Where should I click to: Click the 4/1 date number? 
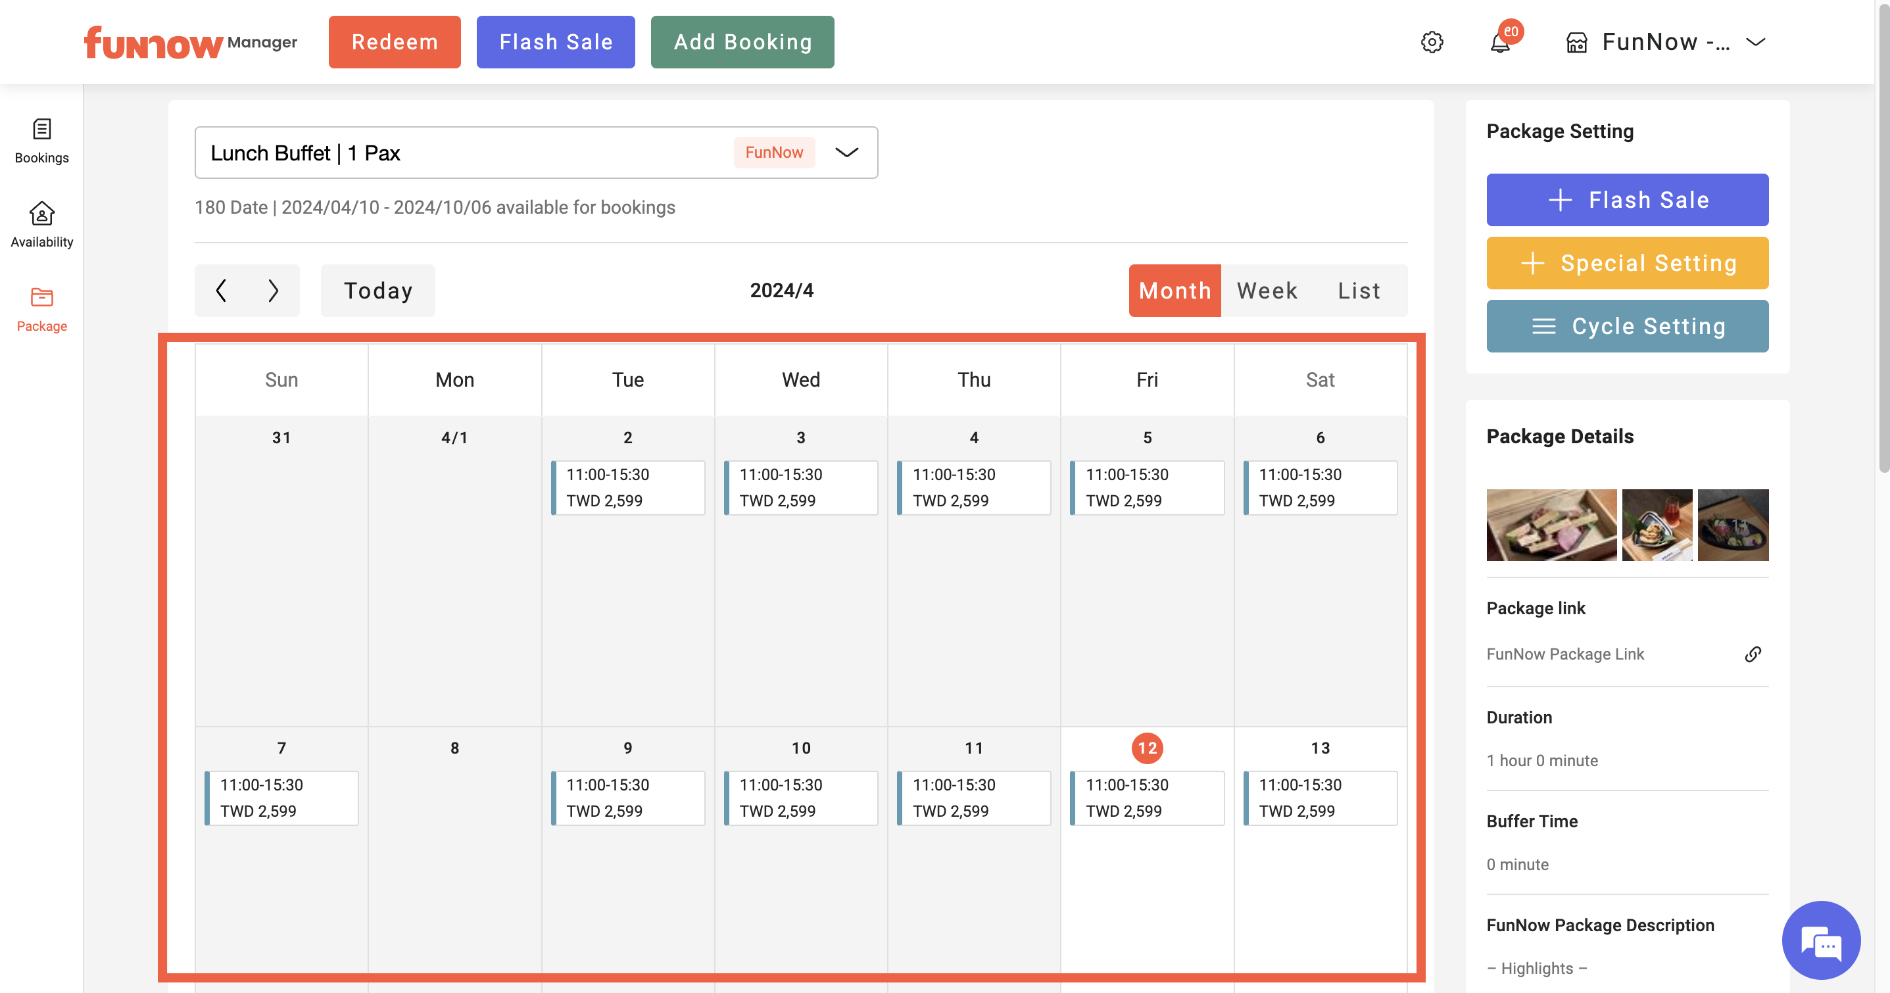click(455, 437)
